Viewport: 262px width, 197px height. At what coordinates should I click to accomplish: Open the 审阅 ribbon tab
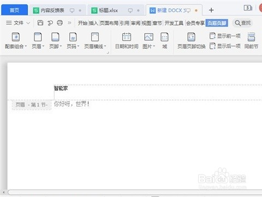click(135, 23)
